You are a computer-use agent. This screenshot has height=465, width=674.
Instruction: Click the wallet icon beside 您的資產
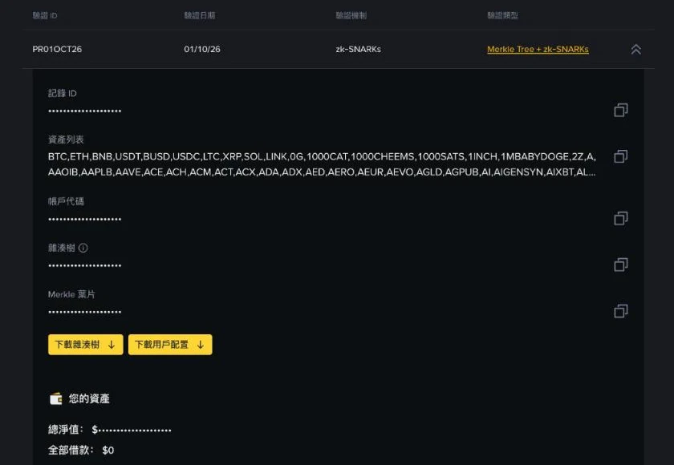(x=56, y=399)
